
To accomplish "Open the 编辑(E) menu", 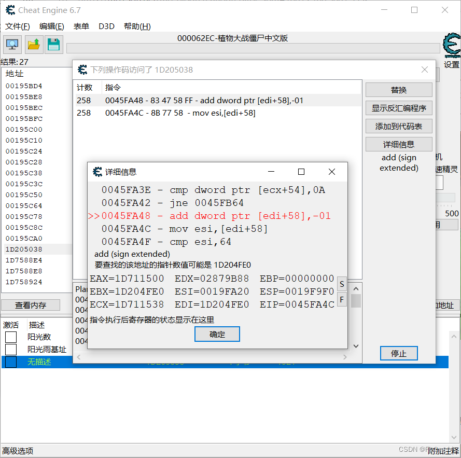I will tap(52, 26).
